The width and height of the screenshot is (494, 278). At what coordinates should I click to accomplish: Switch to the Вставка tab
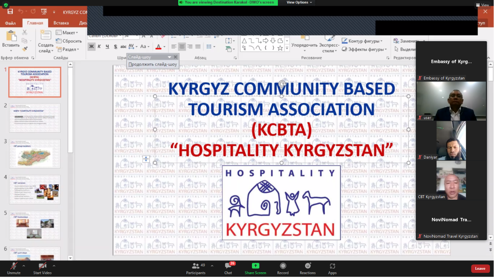[x=61, y=23]
